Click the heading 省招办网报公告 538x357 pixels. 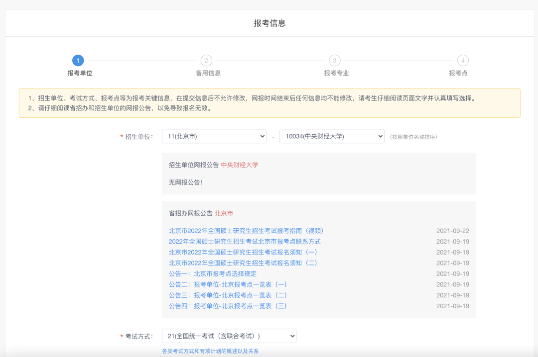190,213
